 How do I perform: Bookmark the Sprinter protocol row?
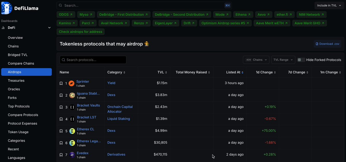coord(61,83)
